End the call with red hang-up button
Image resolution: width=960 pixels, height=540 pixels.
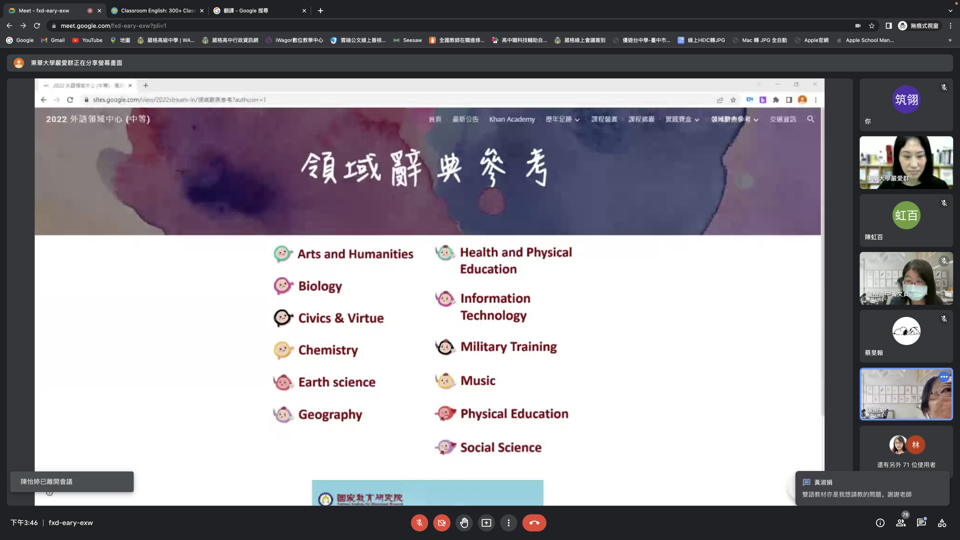tap(534, 523)
